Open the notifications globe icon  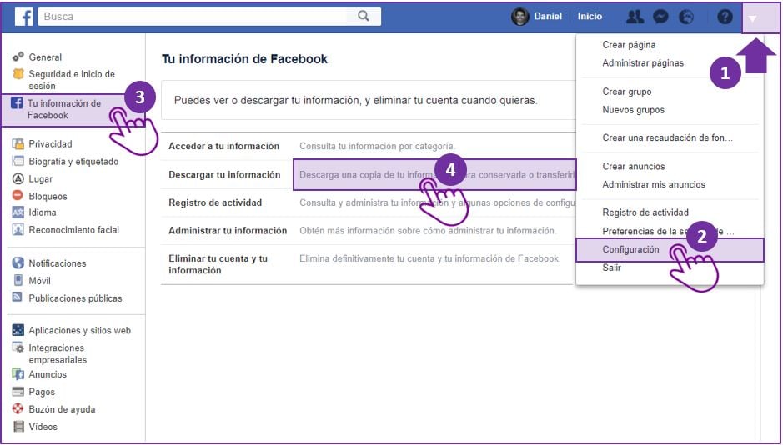point(686,17)
